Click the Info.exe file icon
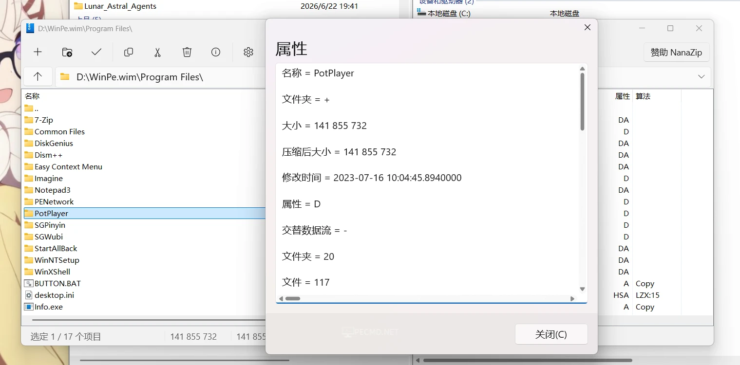Screen dimensions: 740x365 pyautogui.click(x=29, y=307)
